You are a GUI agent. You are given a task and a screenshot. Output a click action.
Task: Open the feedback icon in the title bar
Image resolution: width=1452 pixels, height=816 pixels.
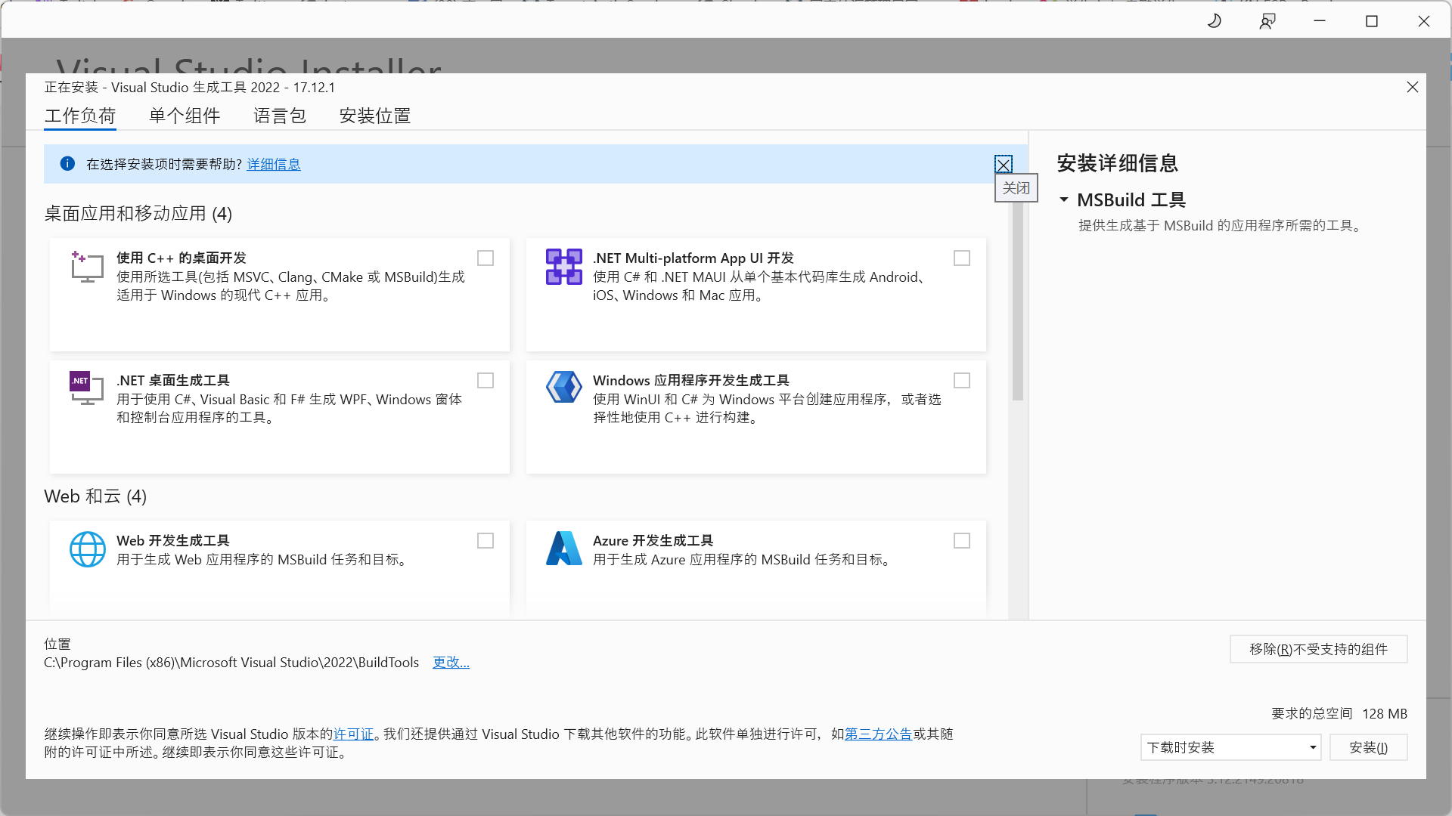coord(1267,21)
